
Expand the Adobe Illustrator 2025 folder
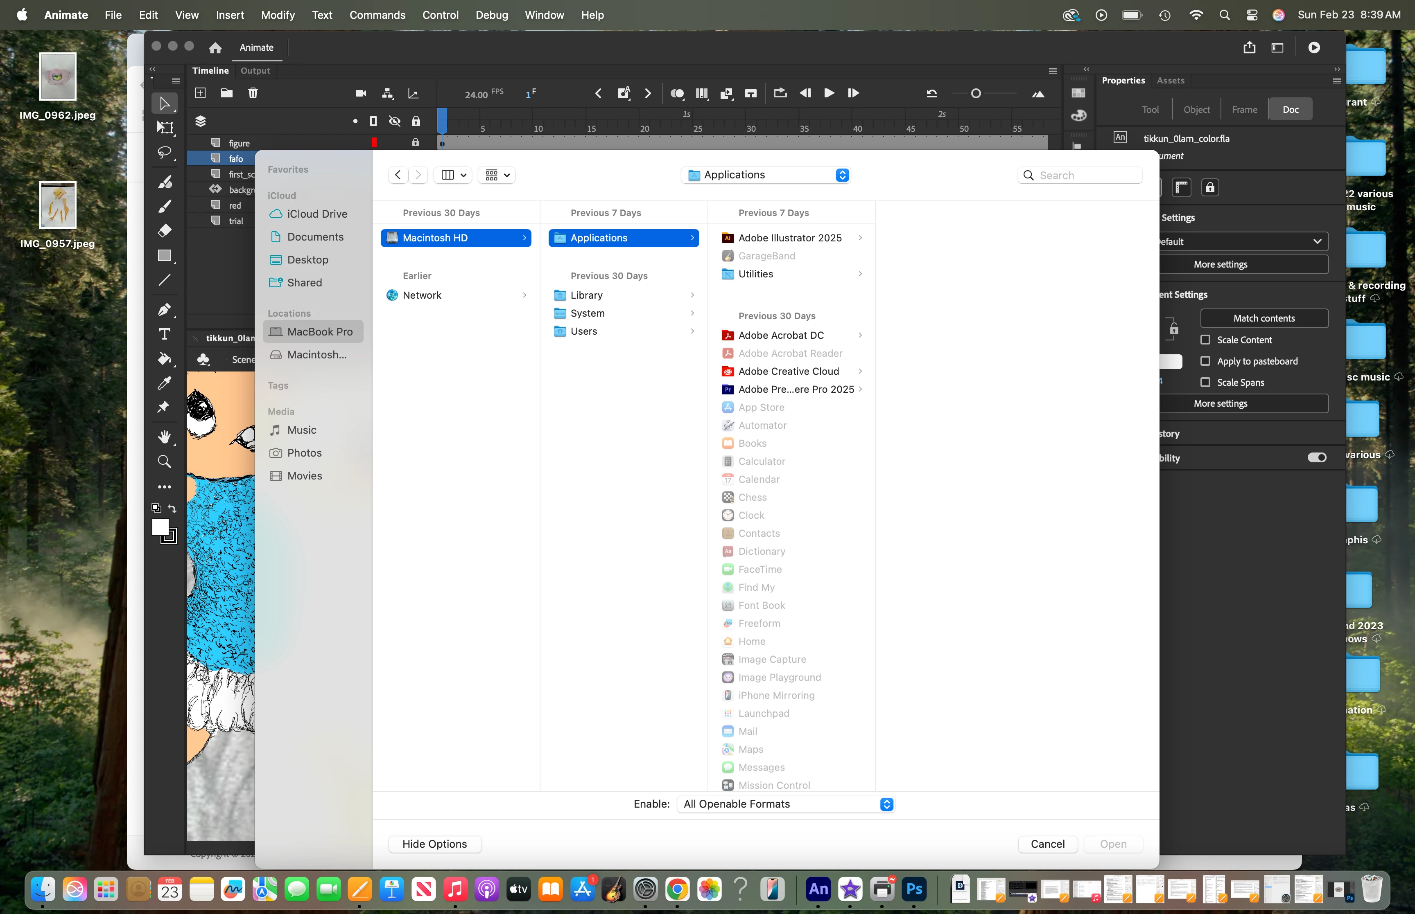(860, 238)
